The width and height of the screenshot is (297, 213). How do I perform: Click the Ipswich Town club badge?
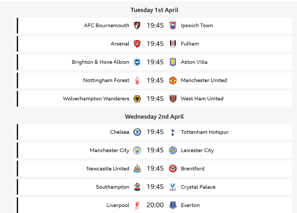click(173, 26)
